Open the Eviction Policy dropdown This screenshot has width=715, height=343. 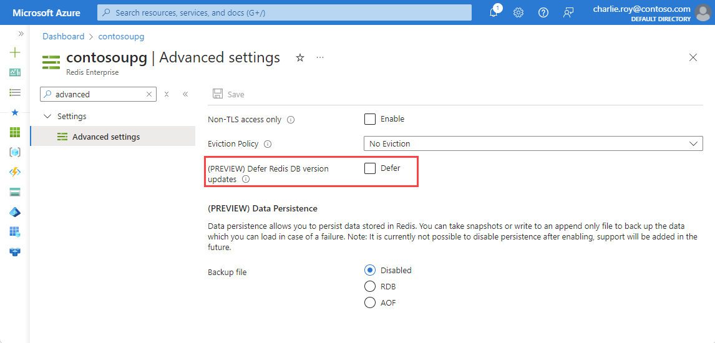pos(533,144)
